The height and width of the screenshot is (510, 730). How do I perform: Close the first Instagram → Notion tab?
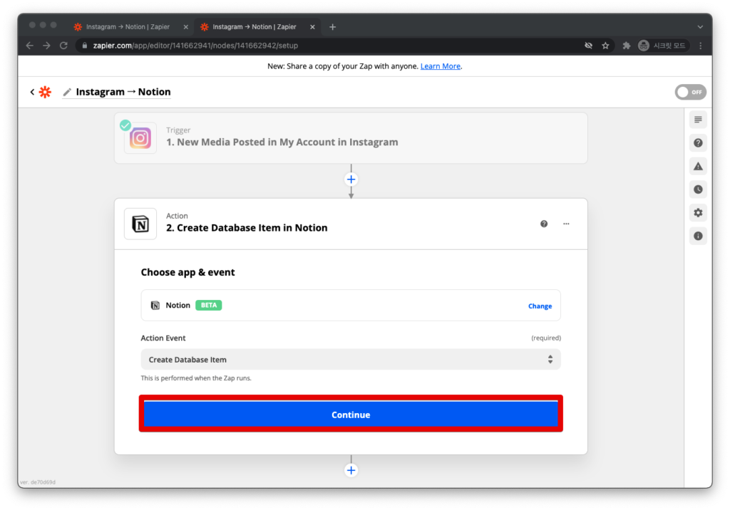[x=186, y=27]
